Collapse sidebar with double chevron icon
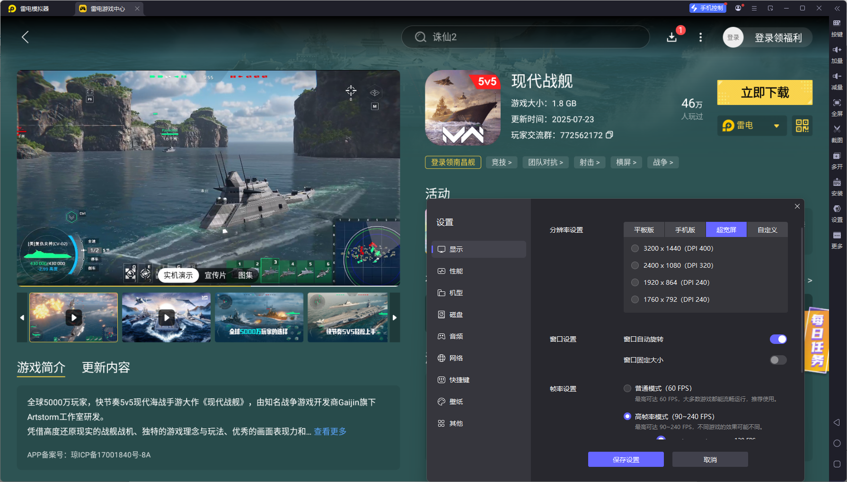 pos(837,8)
